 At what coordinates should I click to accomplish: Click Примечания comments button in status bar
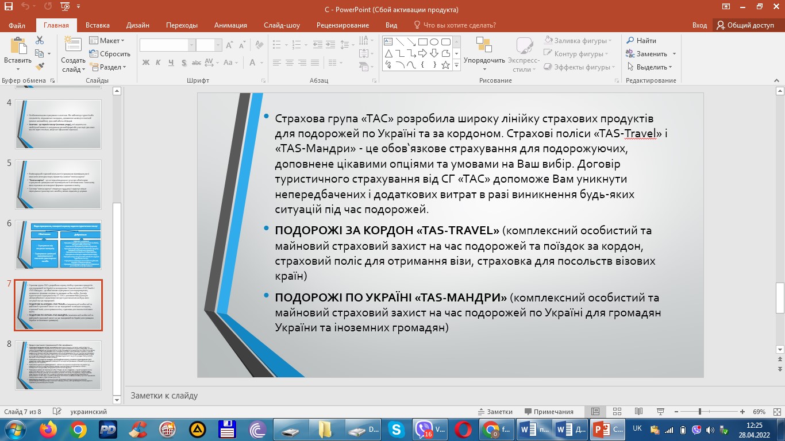click(548, 412)
